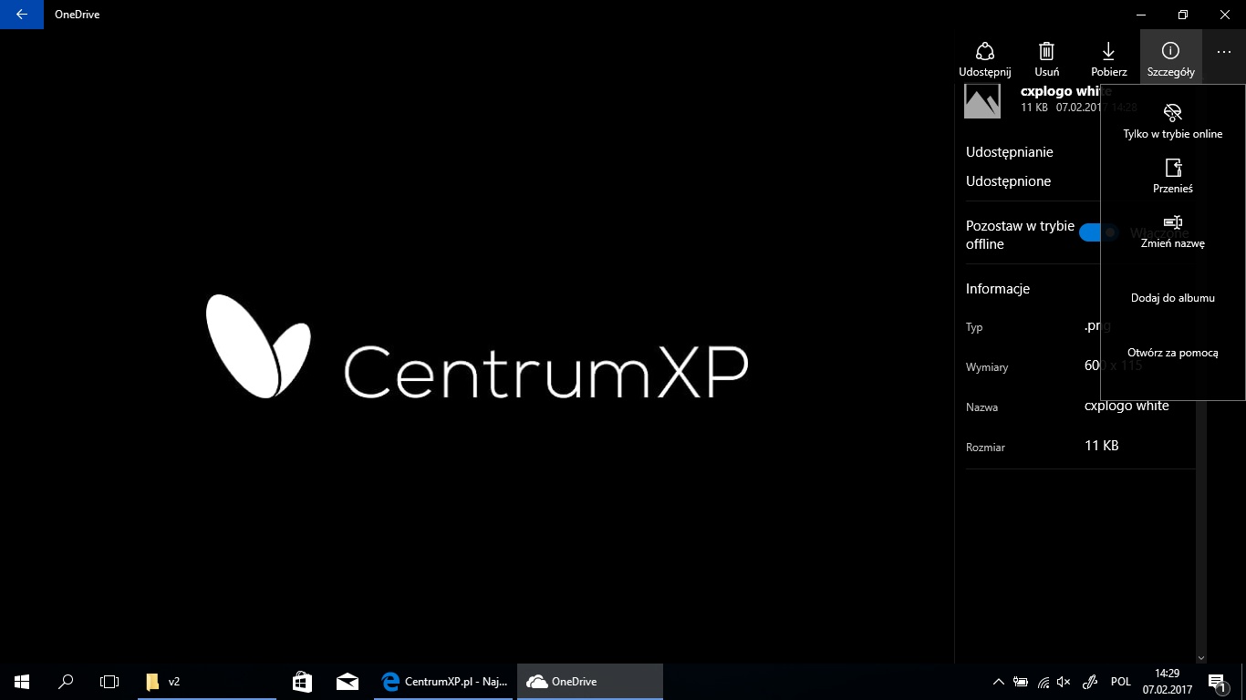The image size is (1246, 700).
Task: Select the OneDrive taskbar button
Action: click(589, 681)
